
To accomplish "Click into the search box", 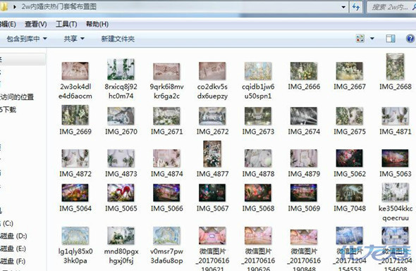I will (x=391, y=7).
